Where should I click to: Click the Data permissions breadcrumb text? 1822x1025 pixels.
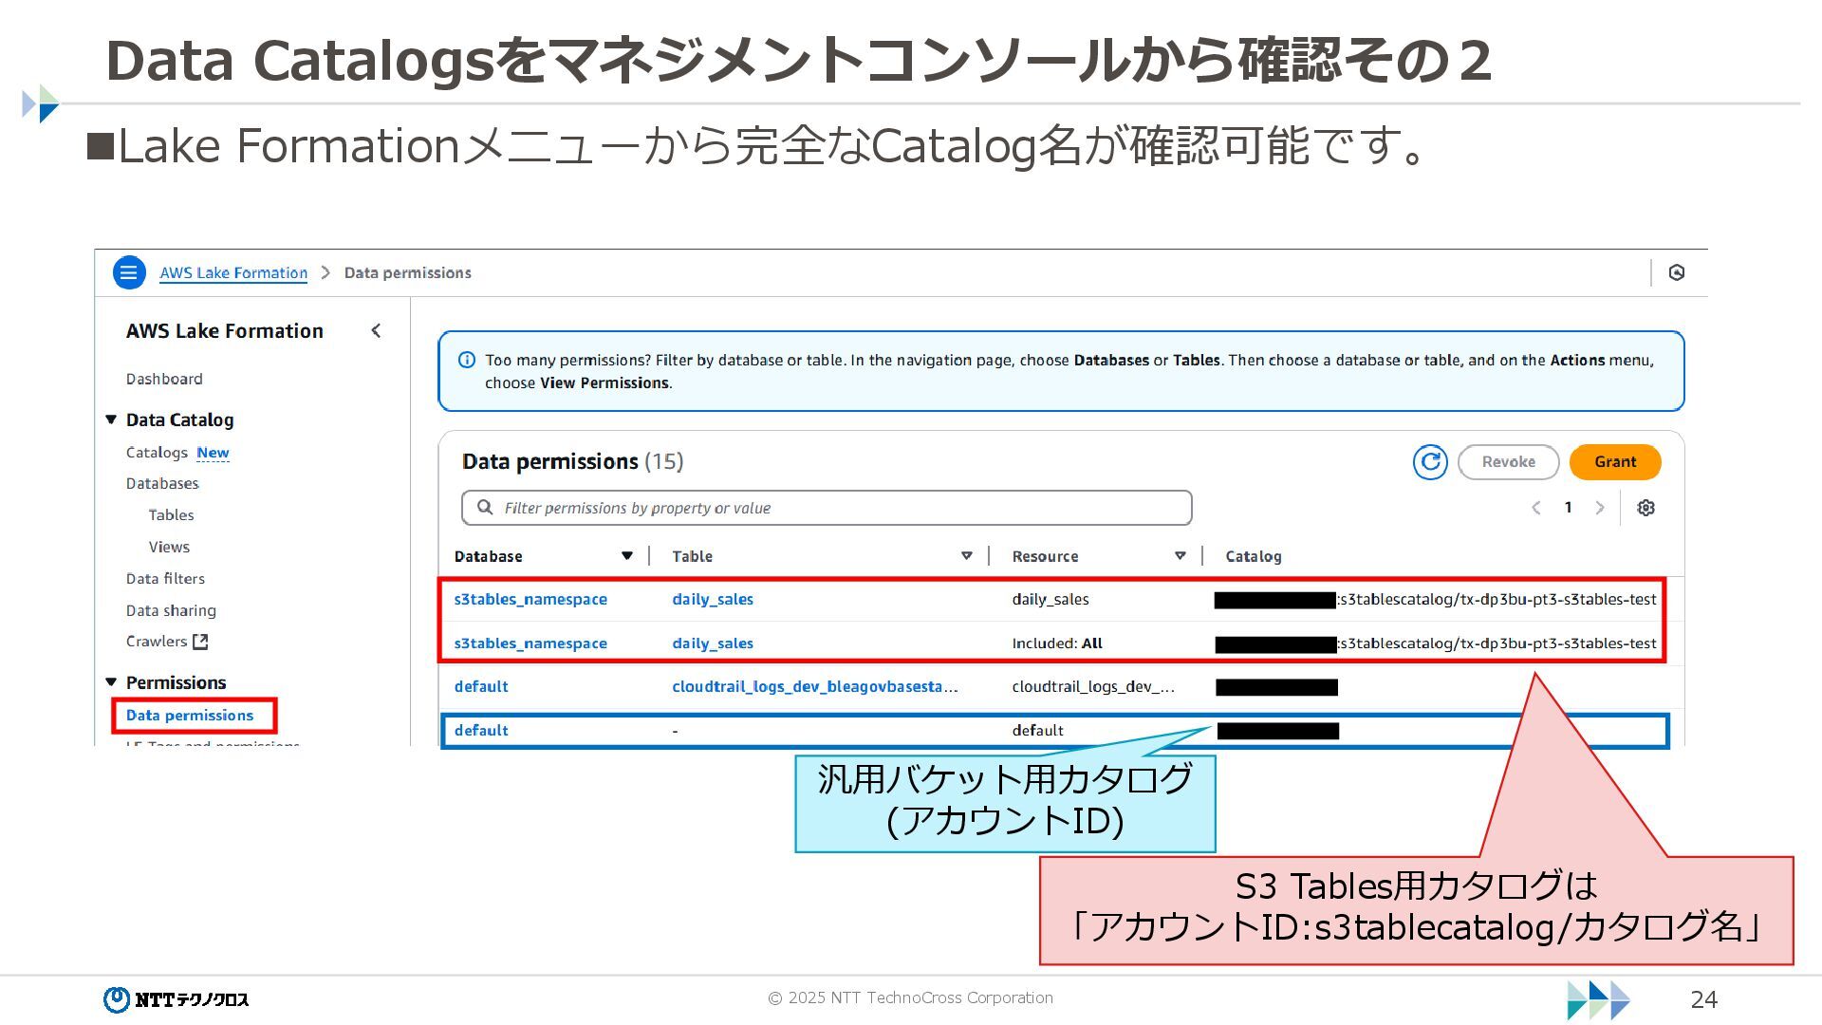(407, 272)
